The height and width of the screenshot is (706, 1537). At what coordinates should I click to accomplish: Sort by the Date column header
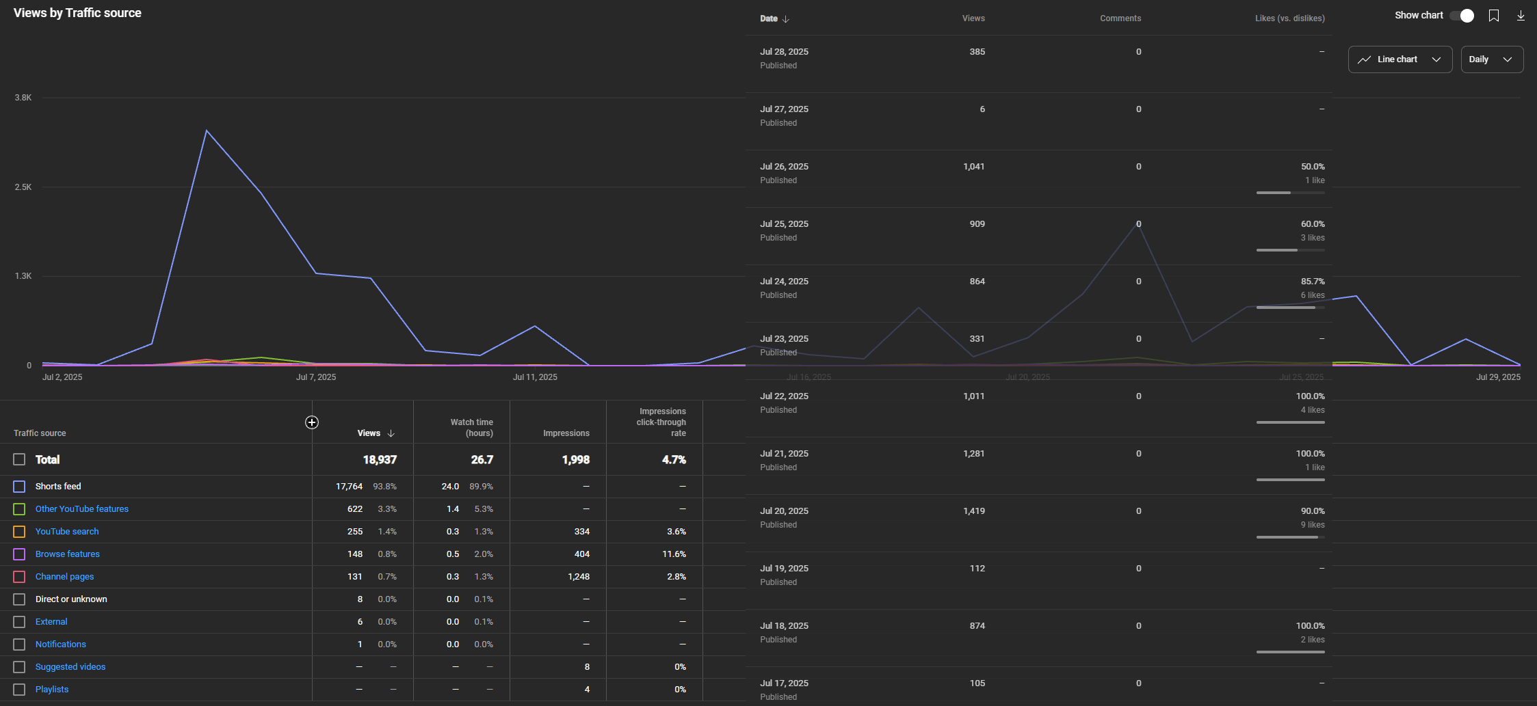769,18
